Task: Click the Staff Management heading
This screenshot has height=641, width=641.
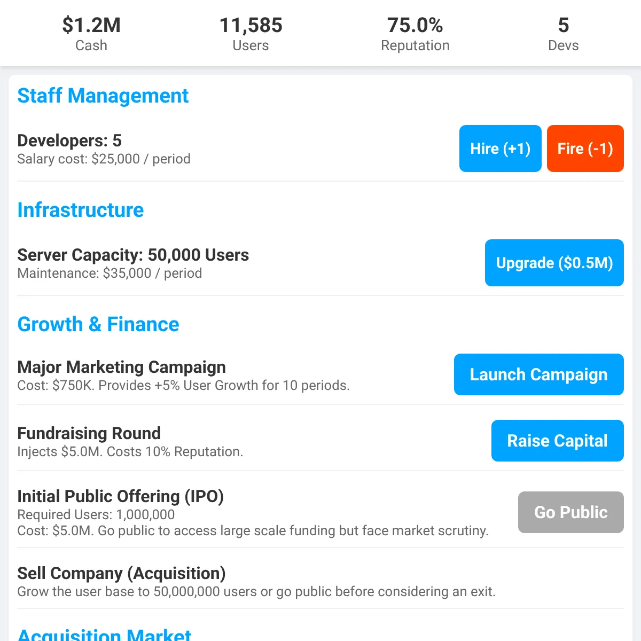Action: (x=103, y=96)
